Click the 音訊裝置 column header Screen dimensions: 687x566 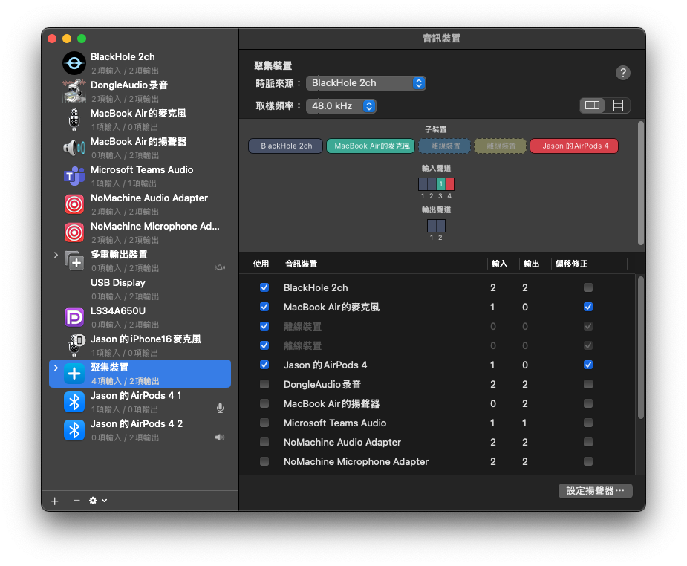[x=301, y=264]
